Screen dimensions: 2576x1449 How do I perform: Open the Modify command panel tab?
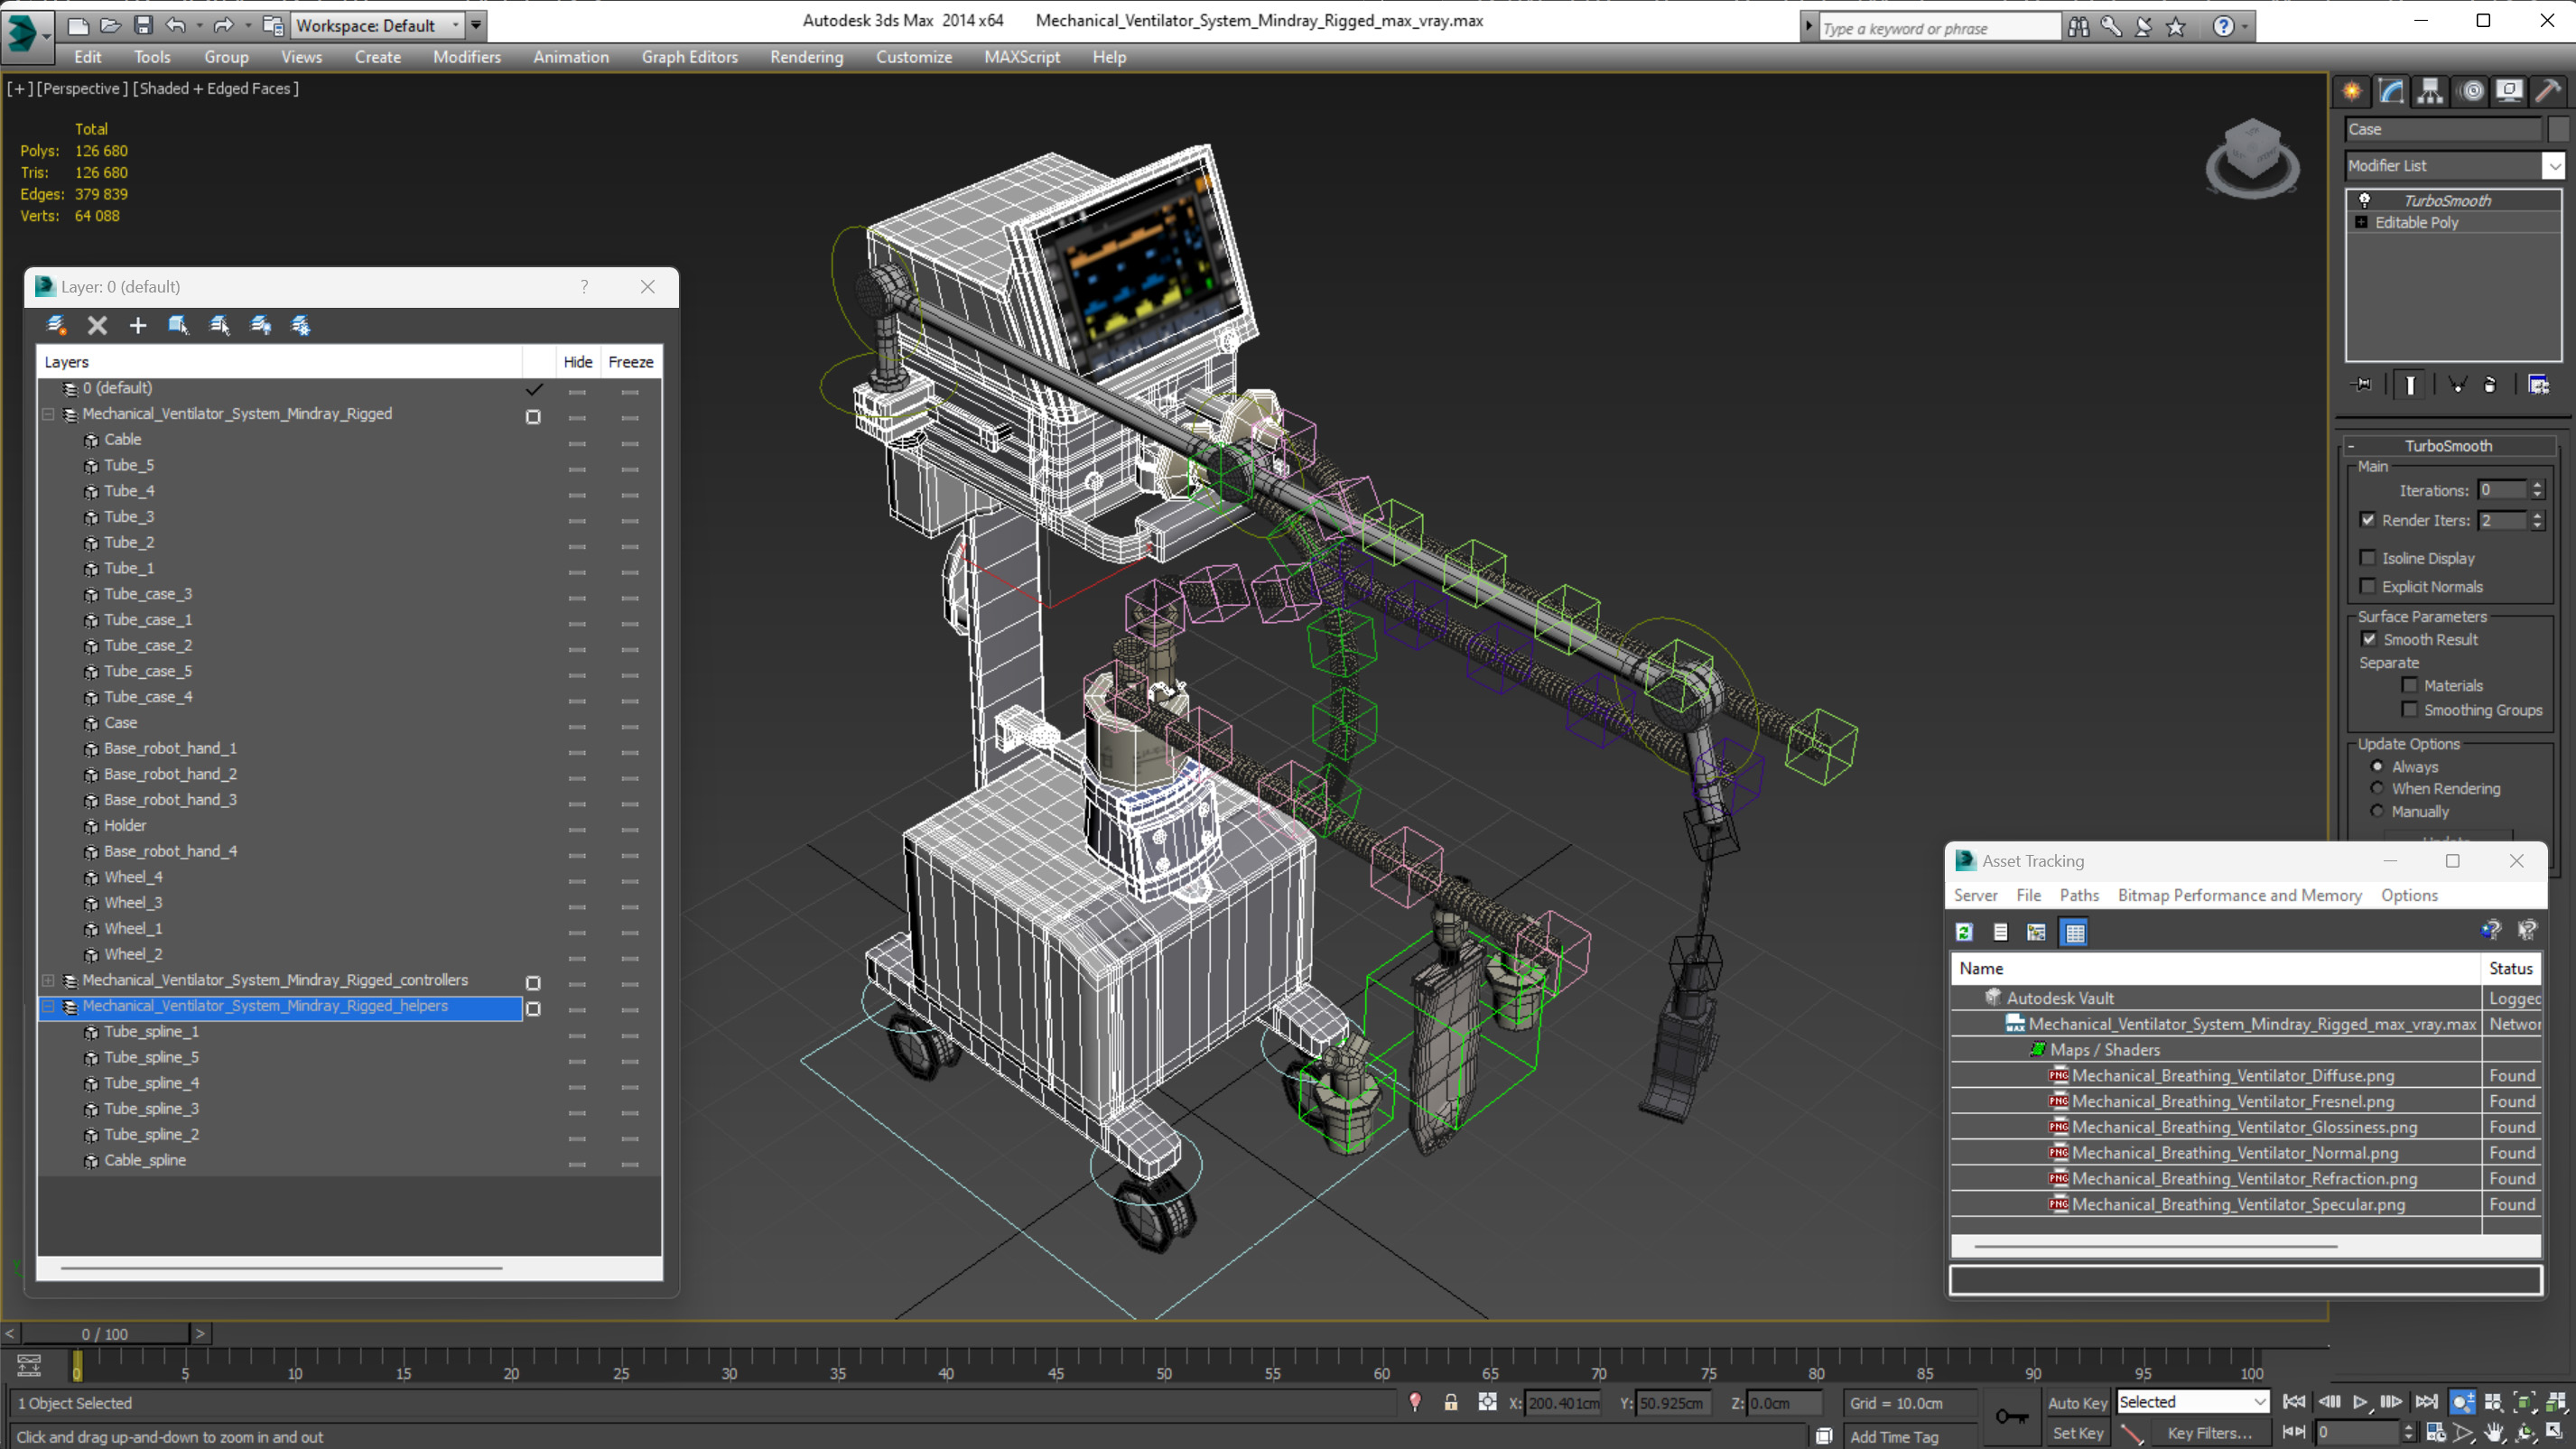[2391, 91]
